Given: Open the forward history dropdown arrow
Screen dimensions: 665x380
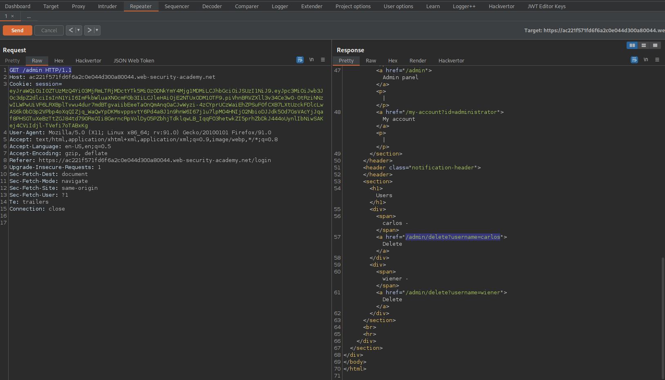Looking at the screenshot, I should click(x=97, y=30).
